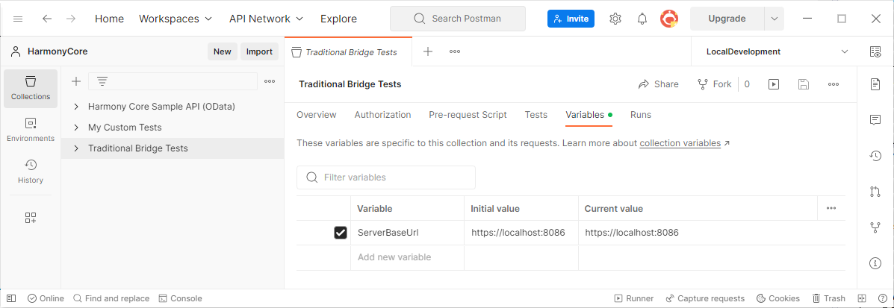Open the notifications bell

[x=642, y=19]
